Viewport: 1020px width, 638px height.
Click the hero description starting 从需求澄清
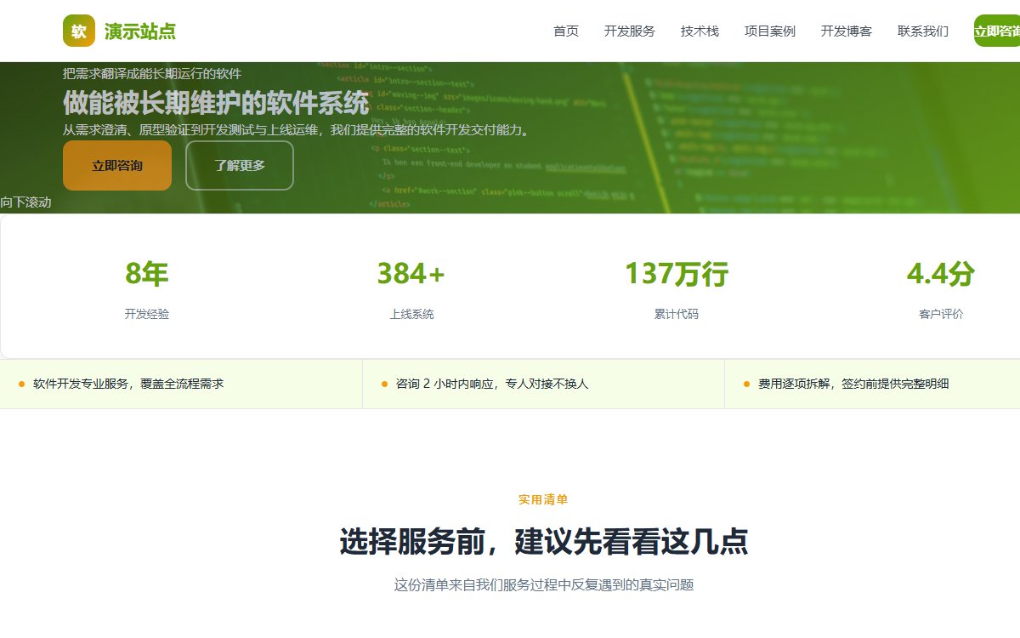point(298,130)
